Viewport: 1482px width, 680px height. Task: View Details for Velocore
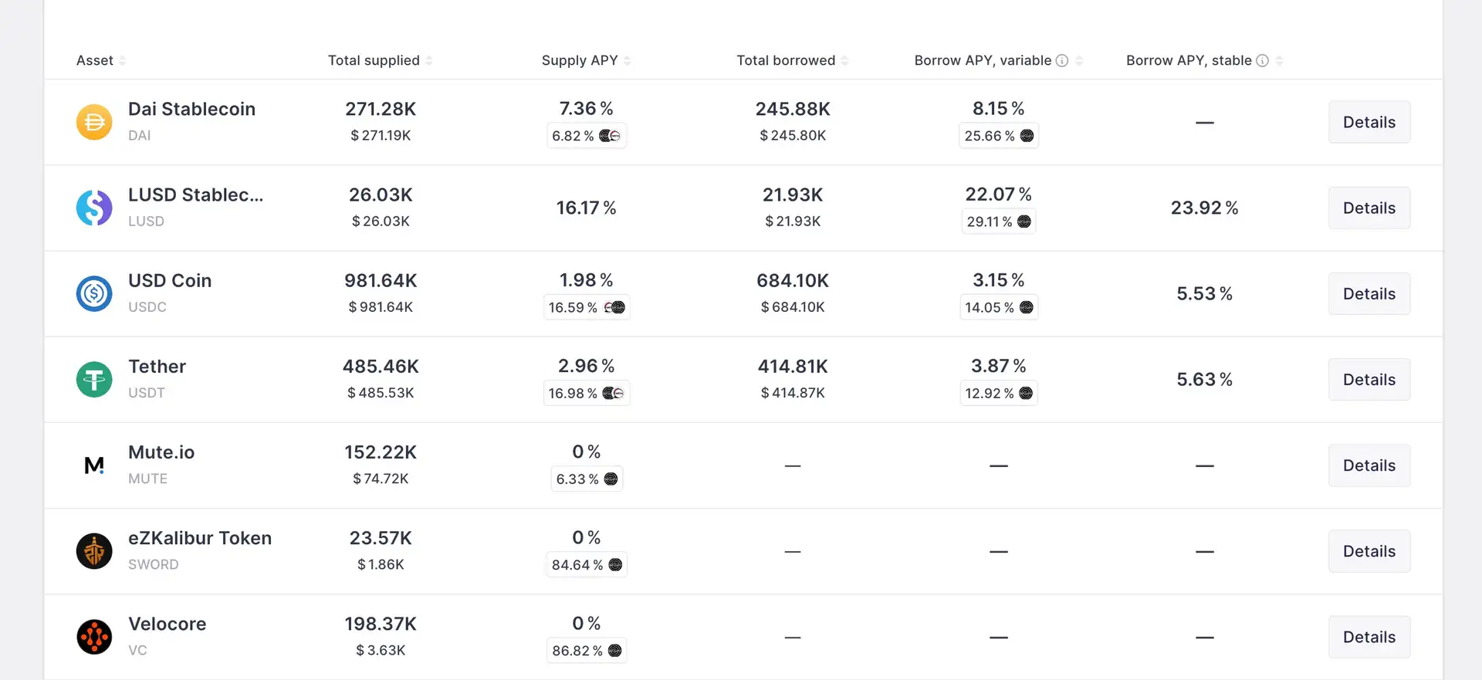click(1369, 637)
